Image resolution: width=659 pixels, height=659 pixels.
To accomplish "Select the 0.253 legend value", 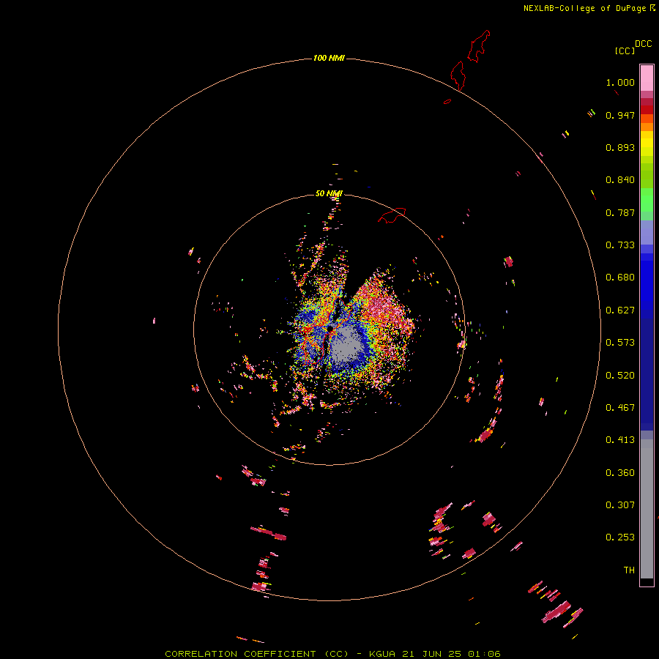I will tap(620, 537).
